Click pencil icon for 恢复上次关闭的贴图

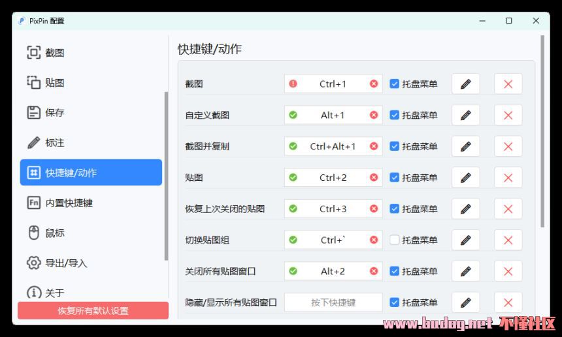tap(465, 209)
